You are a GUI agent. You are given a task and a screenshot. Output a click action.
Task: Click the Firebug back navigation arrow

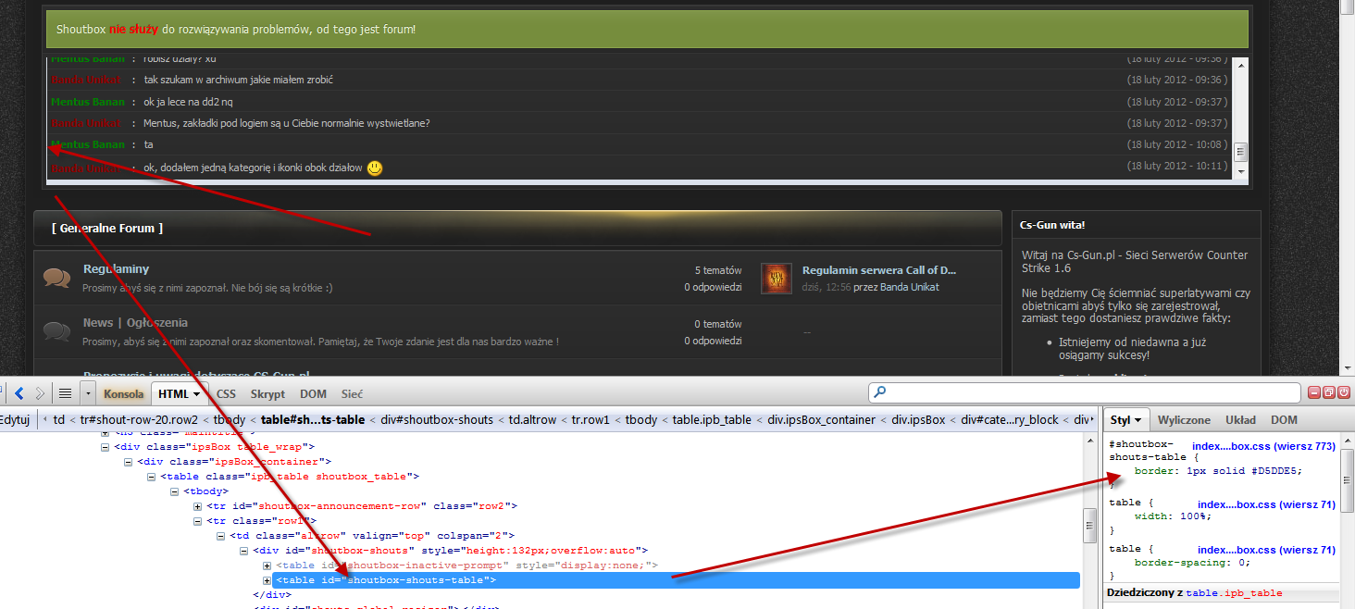18,393
